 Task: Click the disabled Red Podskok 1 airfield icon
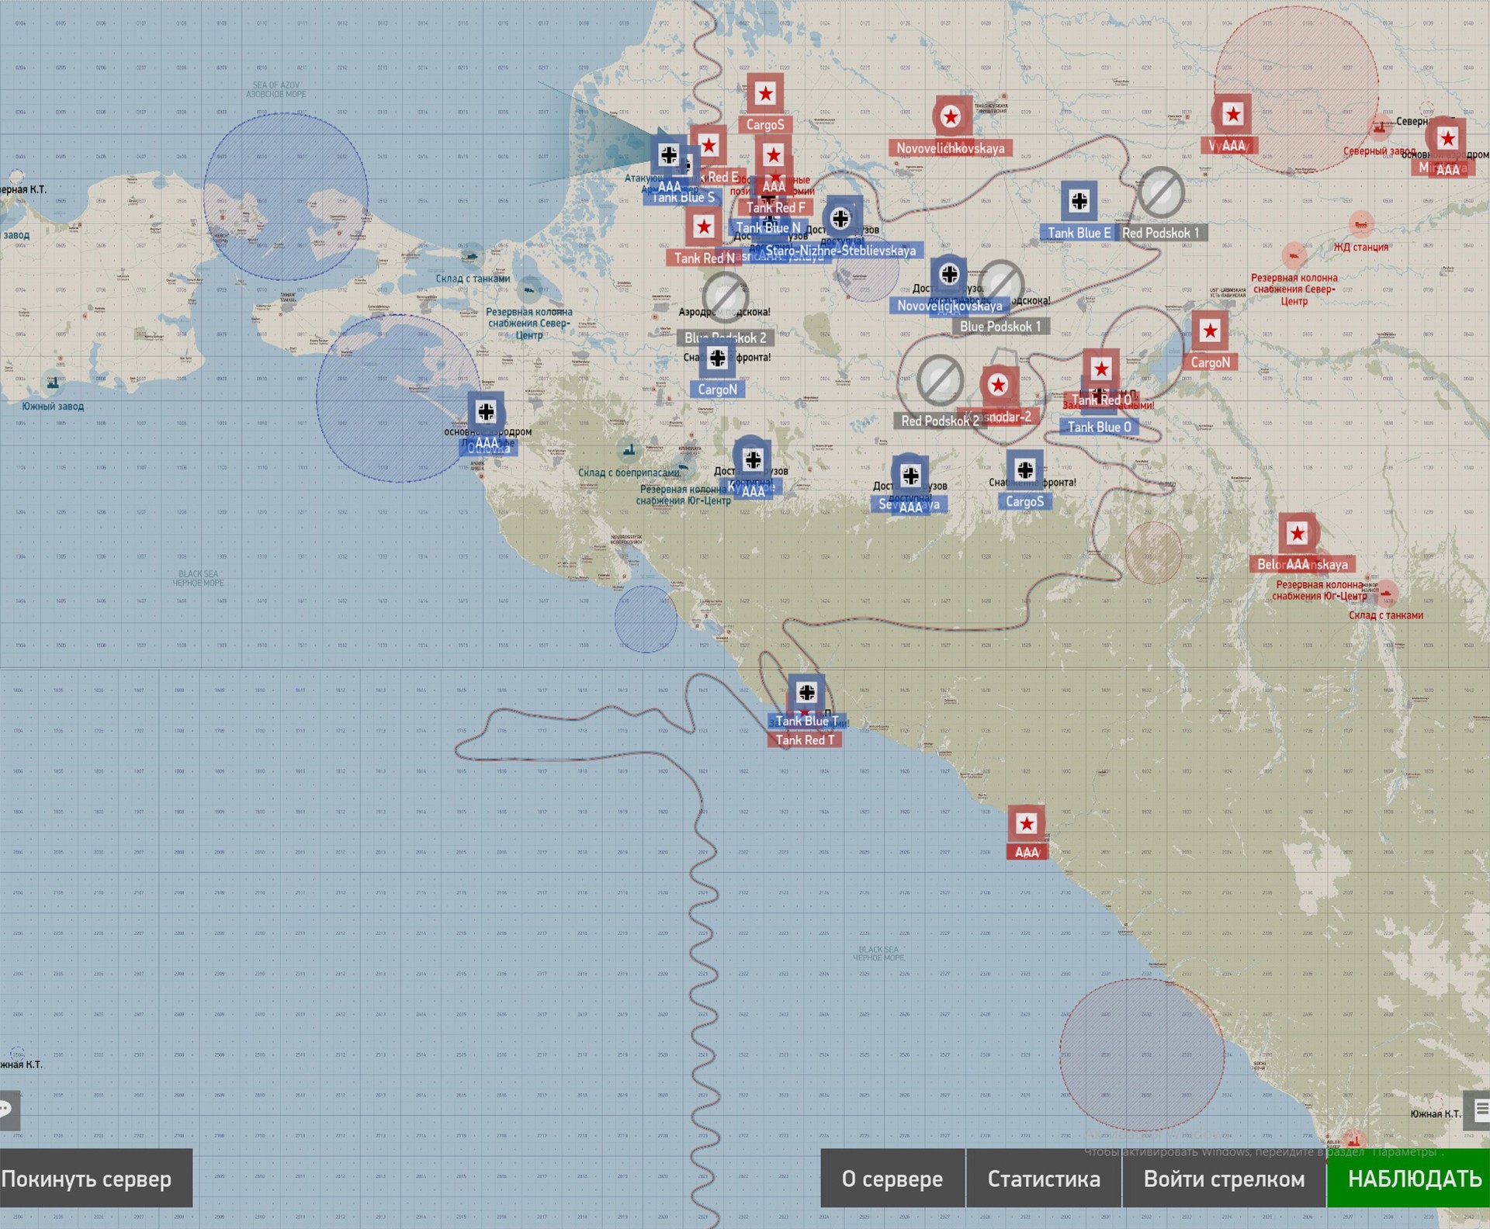coord(1161,192)
